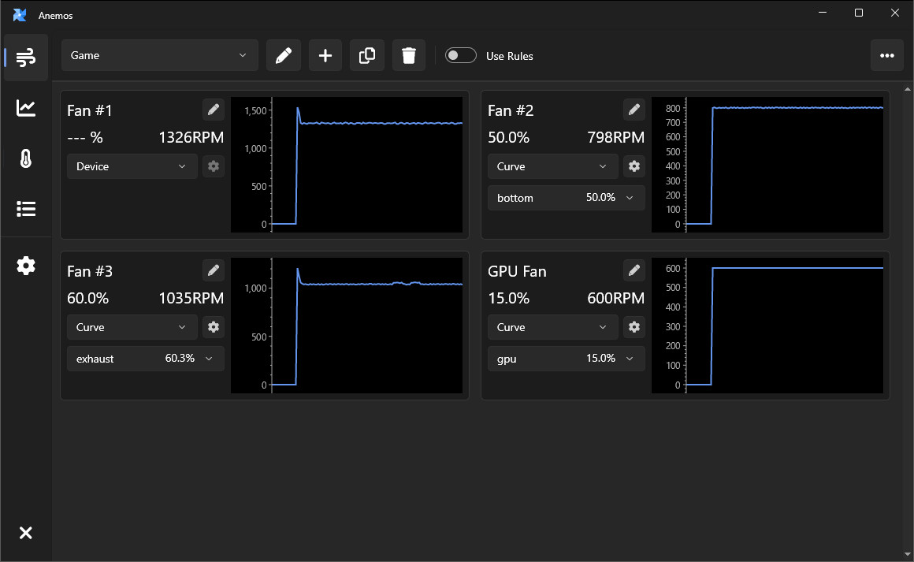Viewport: 914px width, 562px height.
Task: Rename Fan #1 using its pencil icon
Action: pyautogui.click(x=214, y=109)
